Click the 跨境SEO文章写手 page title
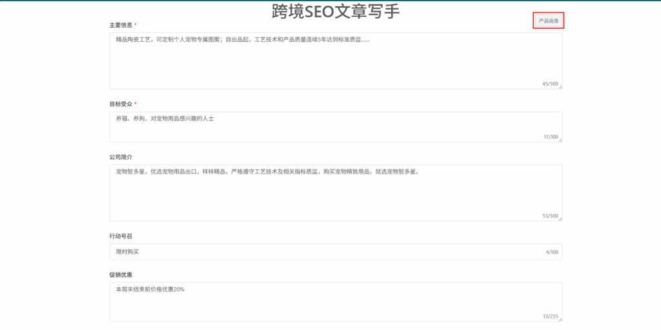Image resolution: width=661 pixels, height=330 pixels. [x=336, y=11]
